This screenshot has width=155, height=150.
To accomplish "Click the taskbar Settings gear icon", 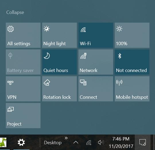I will tap(21, 142).
